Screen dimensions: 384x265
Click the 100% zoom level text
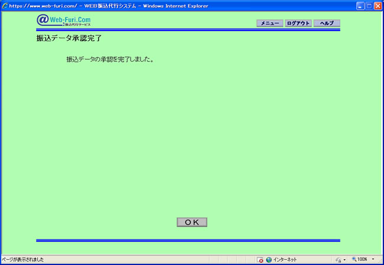tap(362, 260)
